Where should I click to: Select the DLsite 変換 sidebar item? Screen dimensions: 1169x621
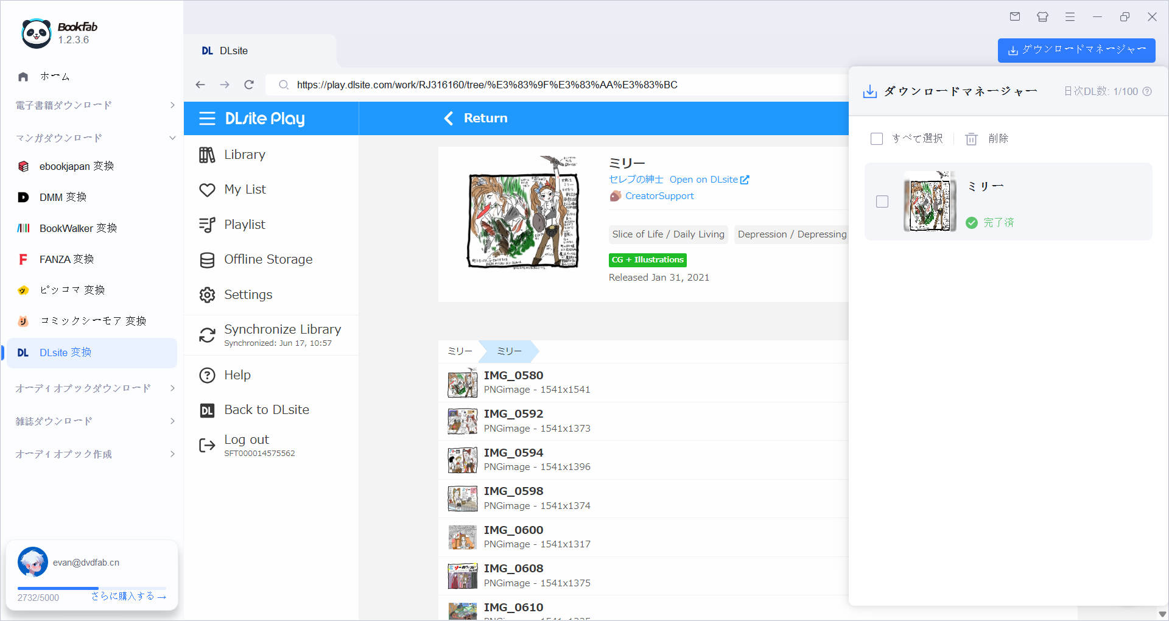(92, 353)
